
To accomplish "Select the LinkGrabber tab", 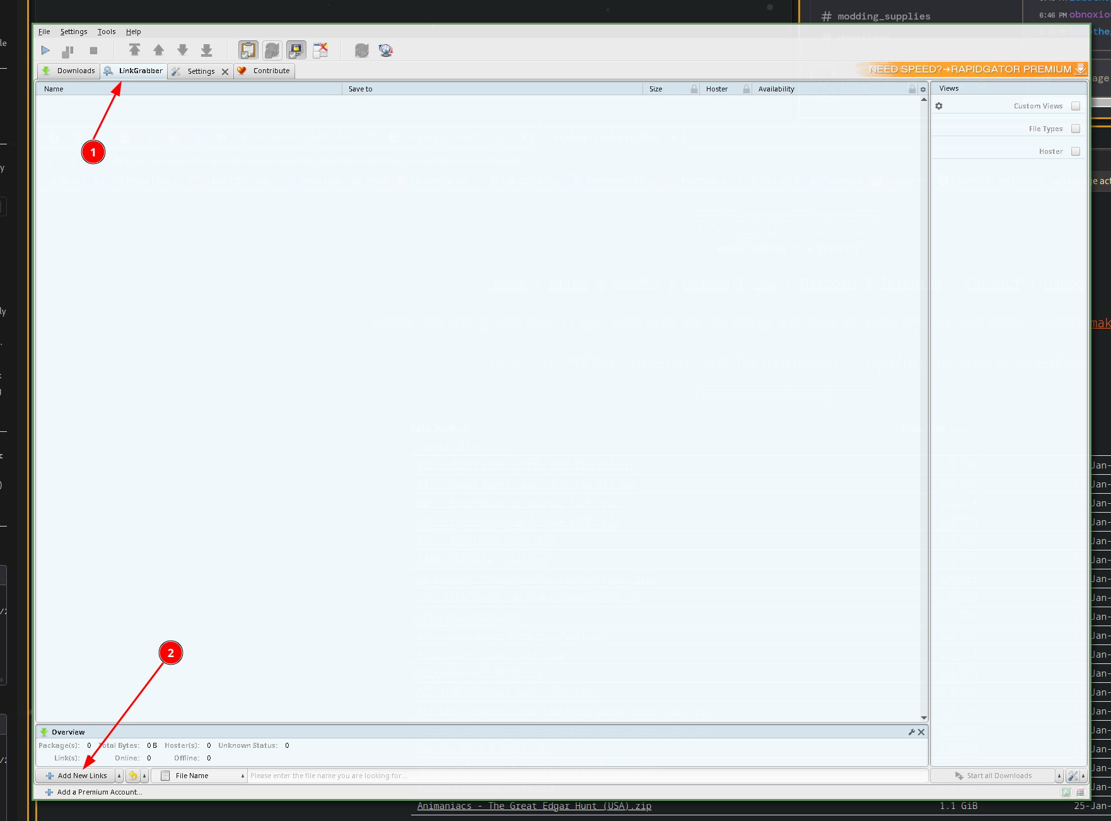I will (x=133, y=71).
